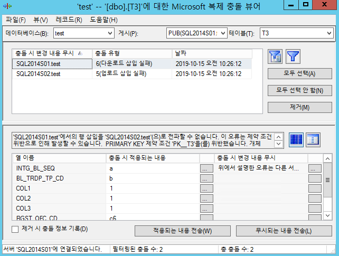Open the 데이터베이스(B) dropdown showing test
Viewport: 339px width, 256px height.
(x=84, y=33)
